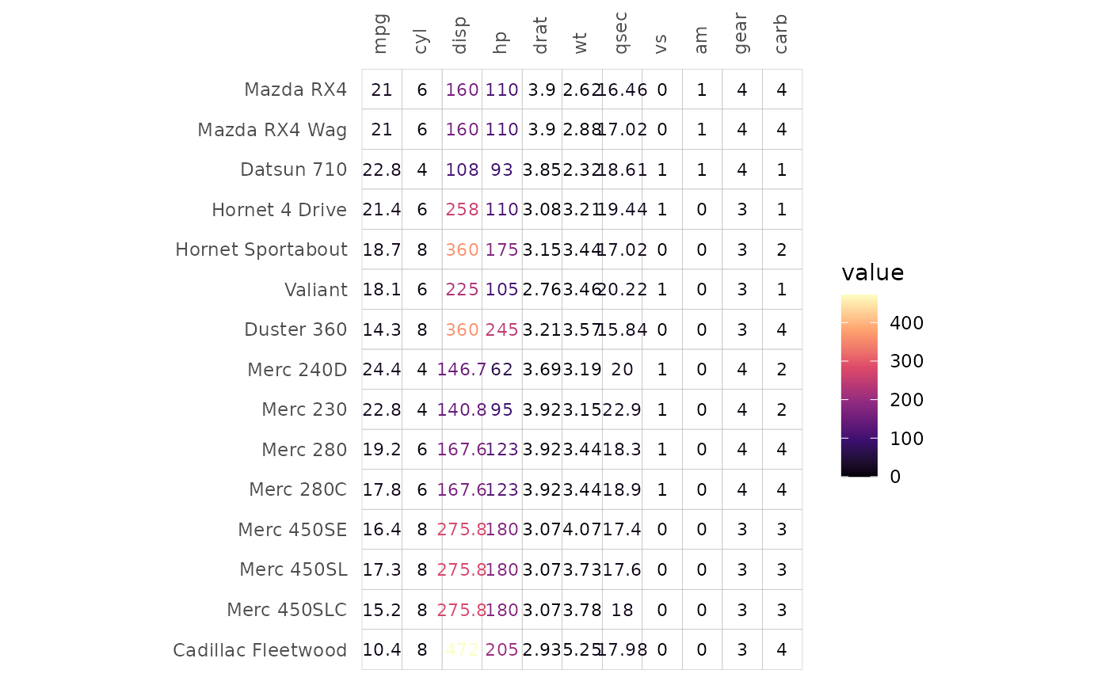Viewport: 1109px width, 685px height.
Task: Click the legend label 300
Action: [x=906, y=361]
